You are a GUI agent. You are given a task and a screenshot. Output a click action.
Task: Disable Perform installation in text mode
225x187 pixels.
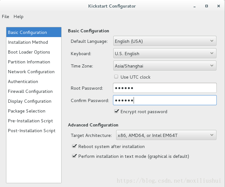(x=74, y=156)
